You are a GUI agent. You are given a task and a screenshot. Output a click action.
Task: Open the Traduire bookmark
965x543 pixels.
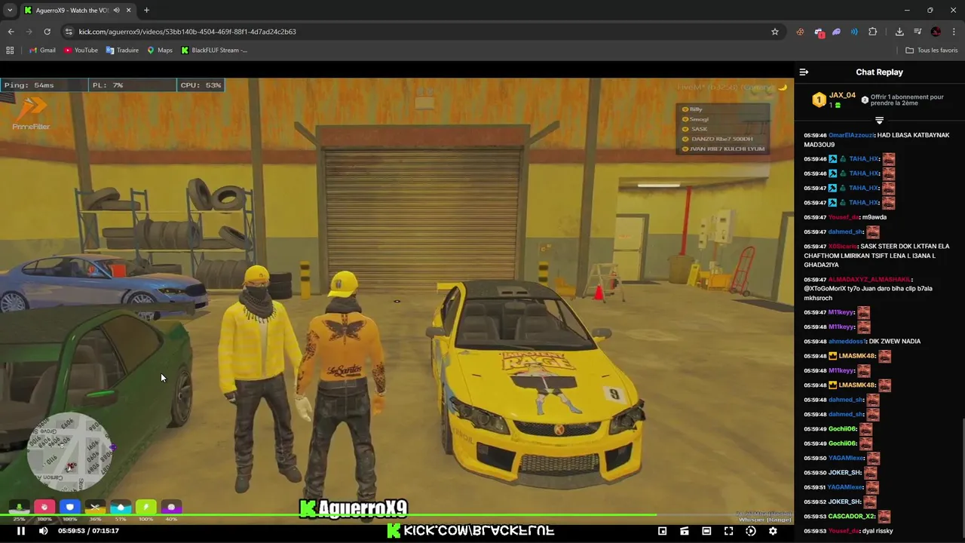click(x=122, y=51)
